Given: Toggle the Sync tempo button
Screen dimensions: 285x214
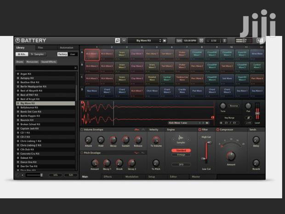Looking at the screenshot, I should click(179, 40).
